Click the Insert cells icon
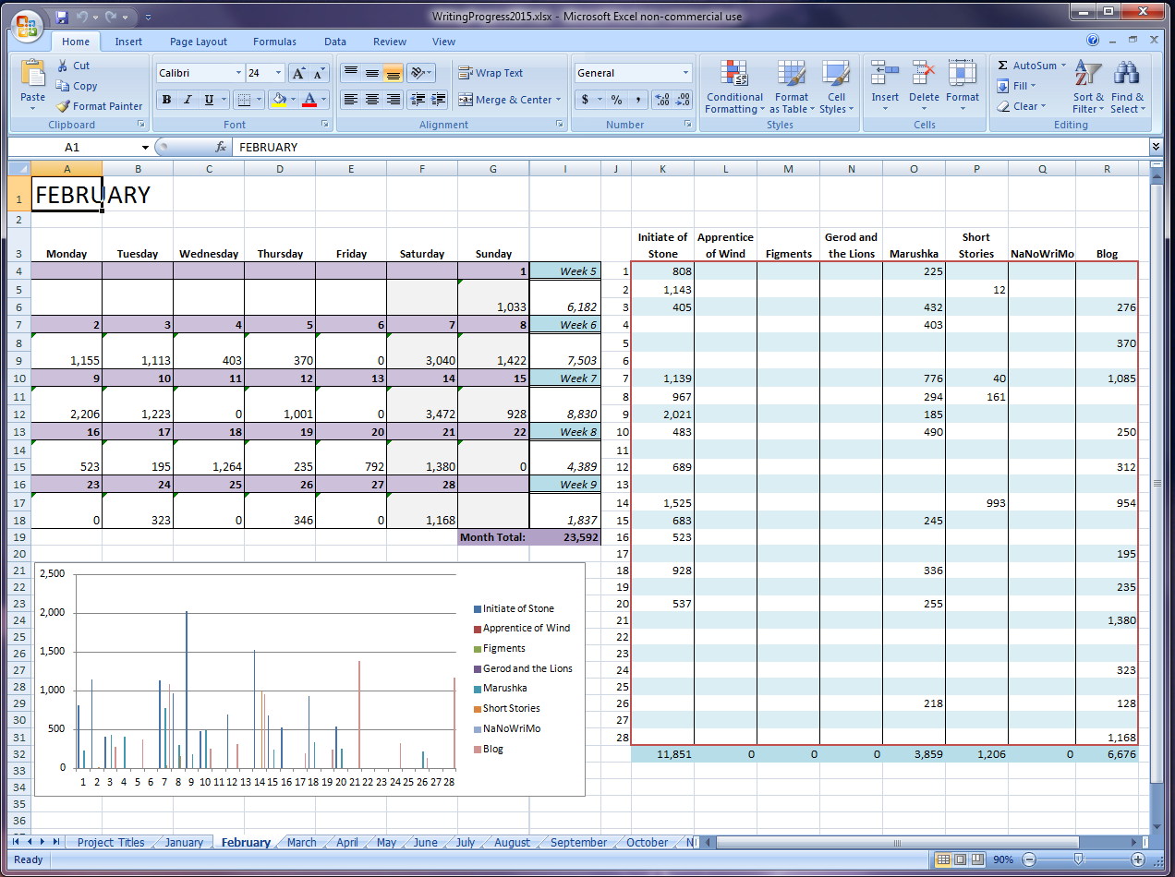 coord(884,83)
